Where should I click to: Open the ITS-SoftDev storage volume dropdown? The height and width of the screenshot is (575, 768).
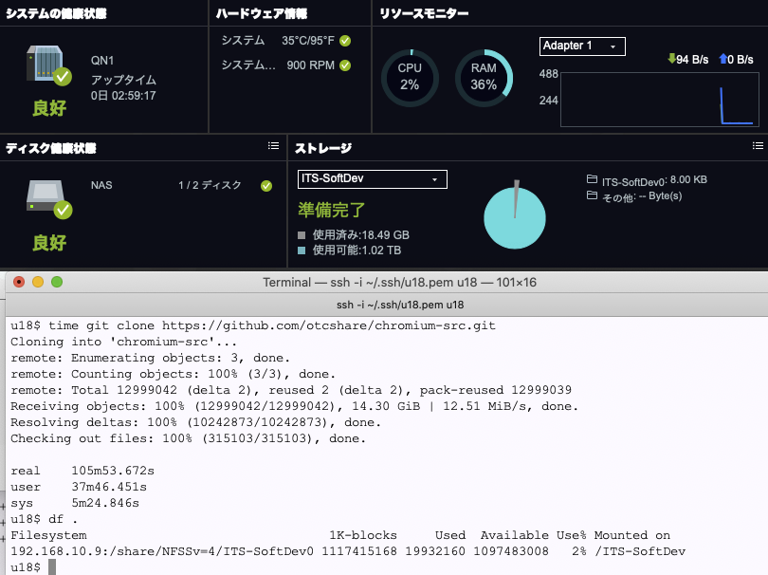point(372,179)
